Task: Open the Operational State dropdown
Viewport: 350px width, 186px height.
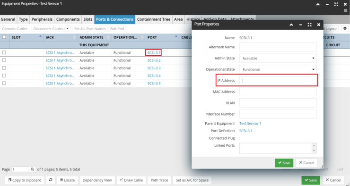Action: [x=278, y=69]
